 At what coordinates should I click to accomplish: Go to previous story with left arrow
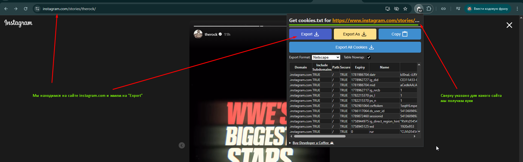point(182,145)
